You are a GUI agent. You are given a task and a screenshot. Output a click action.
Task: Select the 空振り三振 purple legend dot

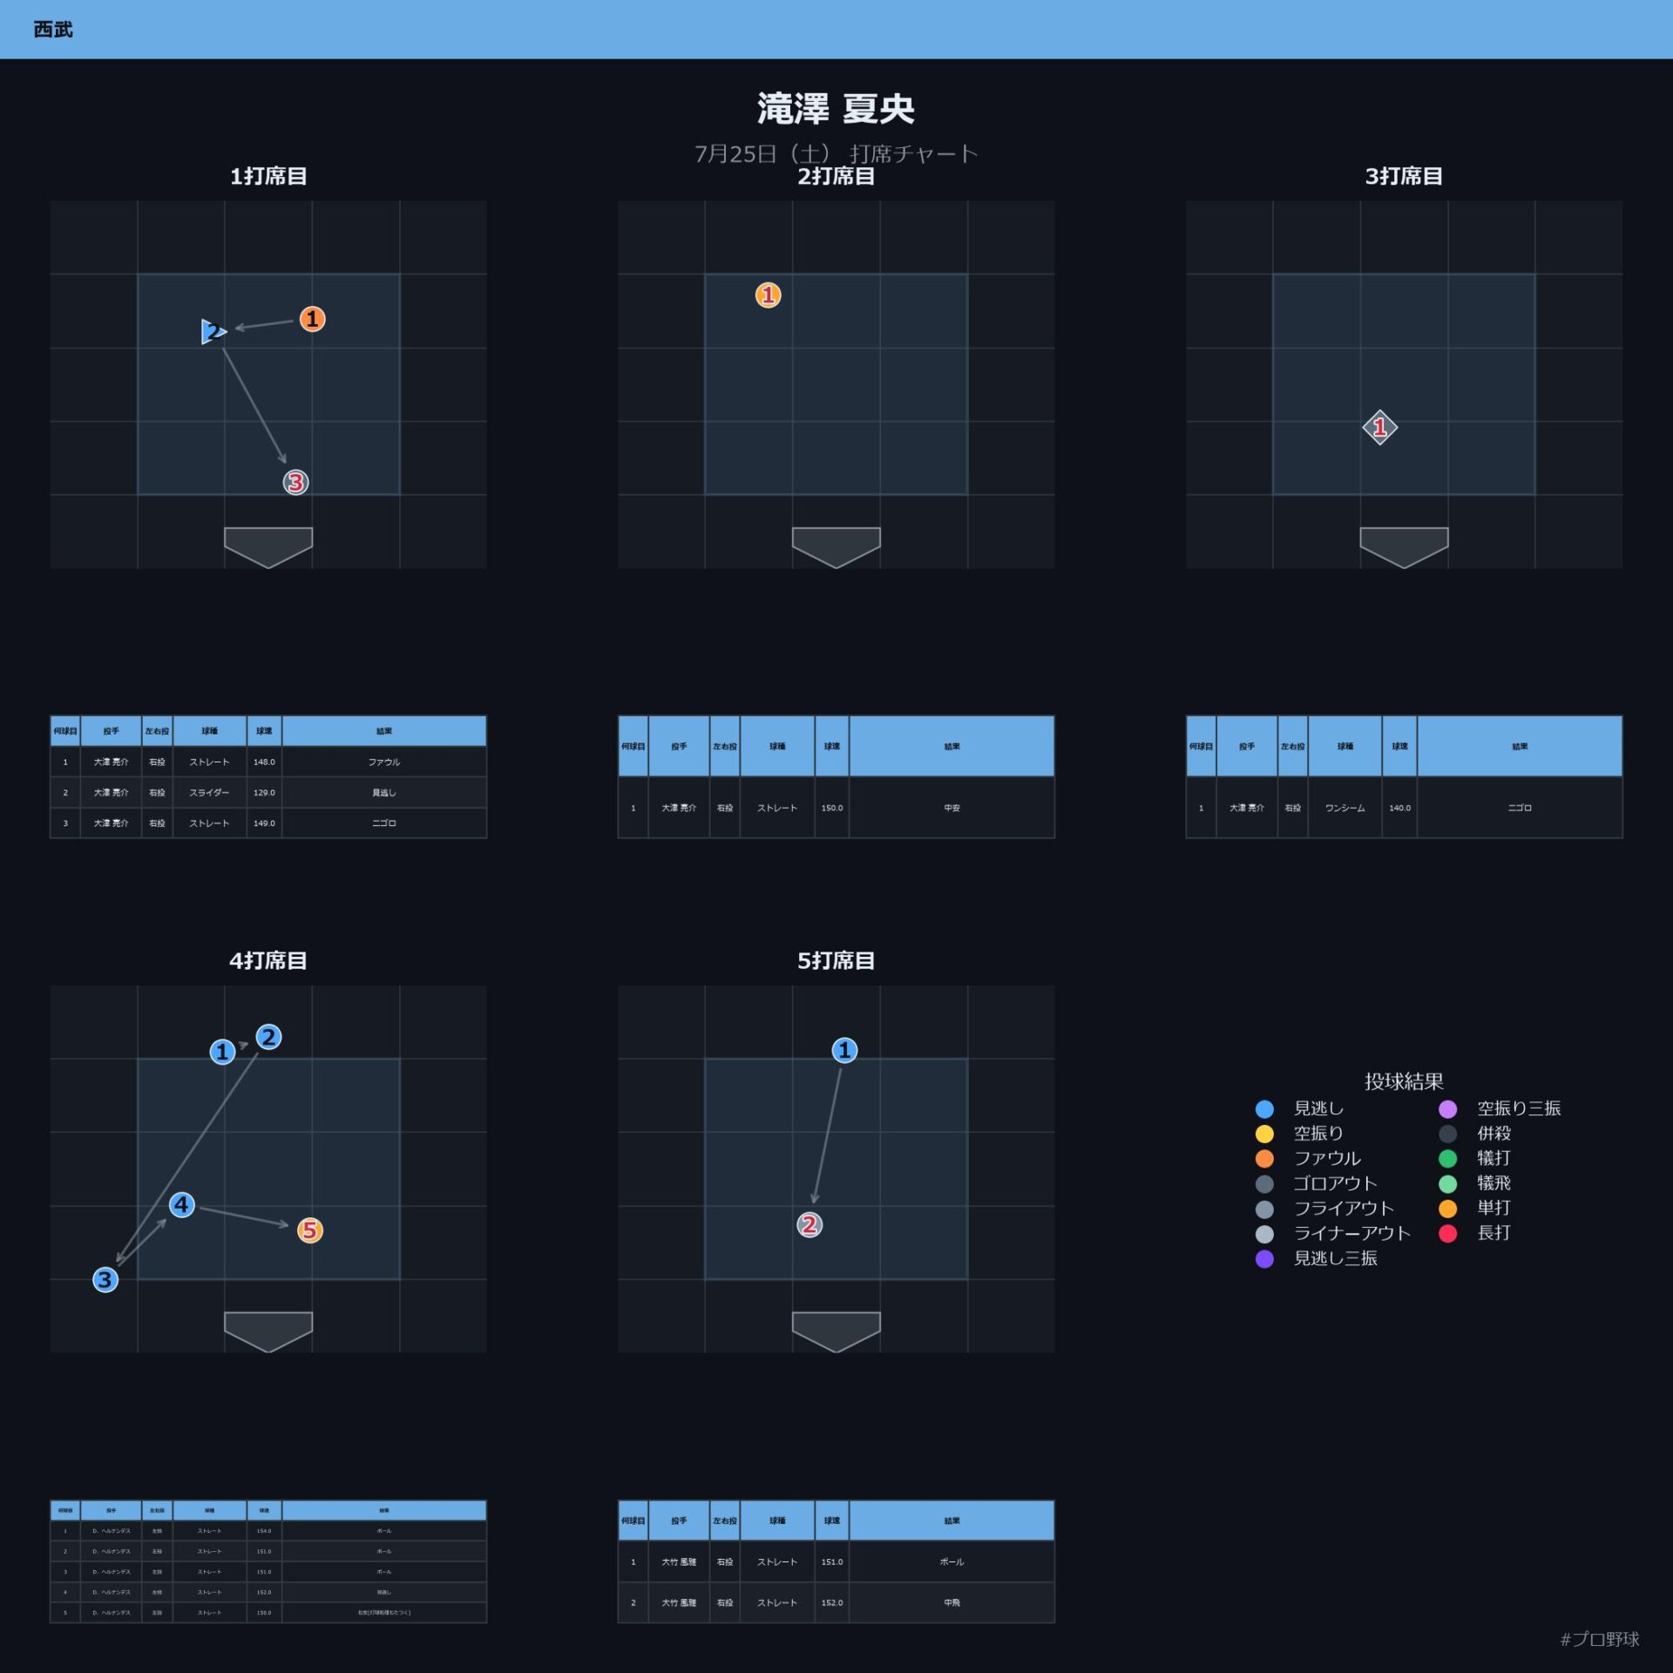[x=1447, y=1108]
